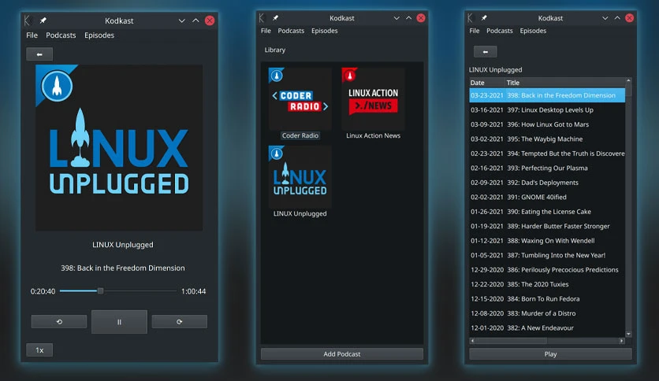The width and height of the screenshot is (659, 381).
Task: Close the player Kodkast window
Action: [210, 20]
